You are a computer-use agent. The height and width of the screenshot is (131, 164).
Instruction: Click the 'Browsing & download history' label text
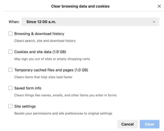click(x=39, y=34)
